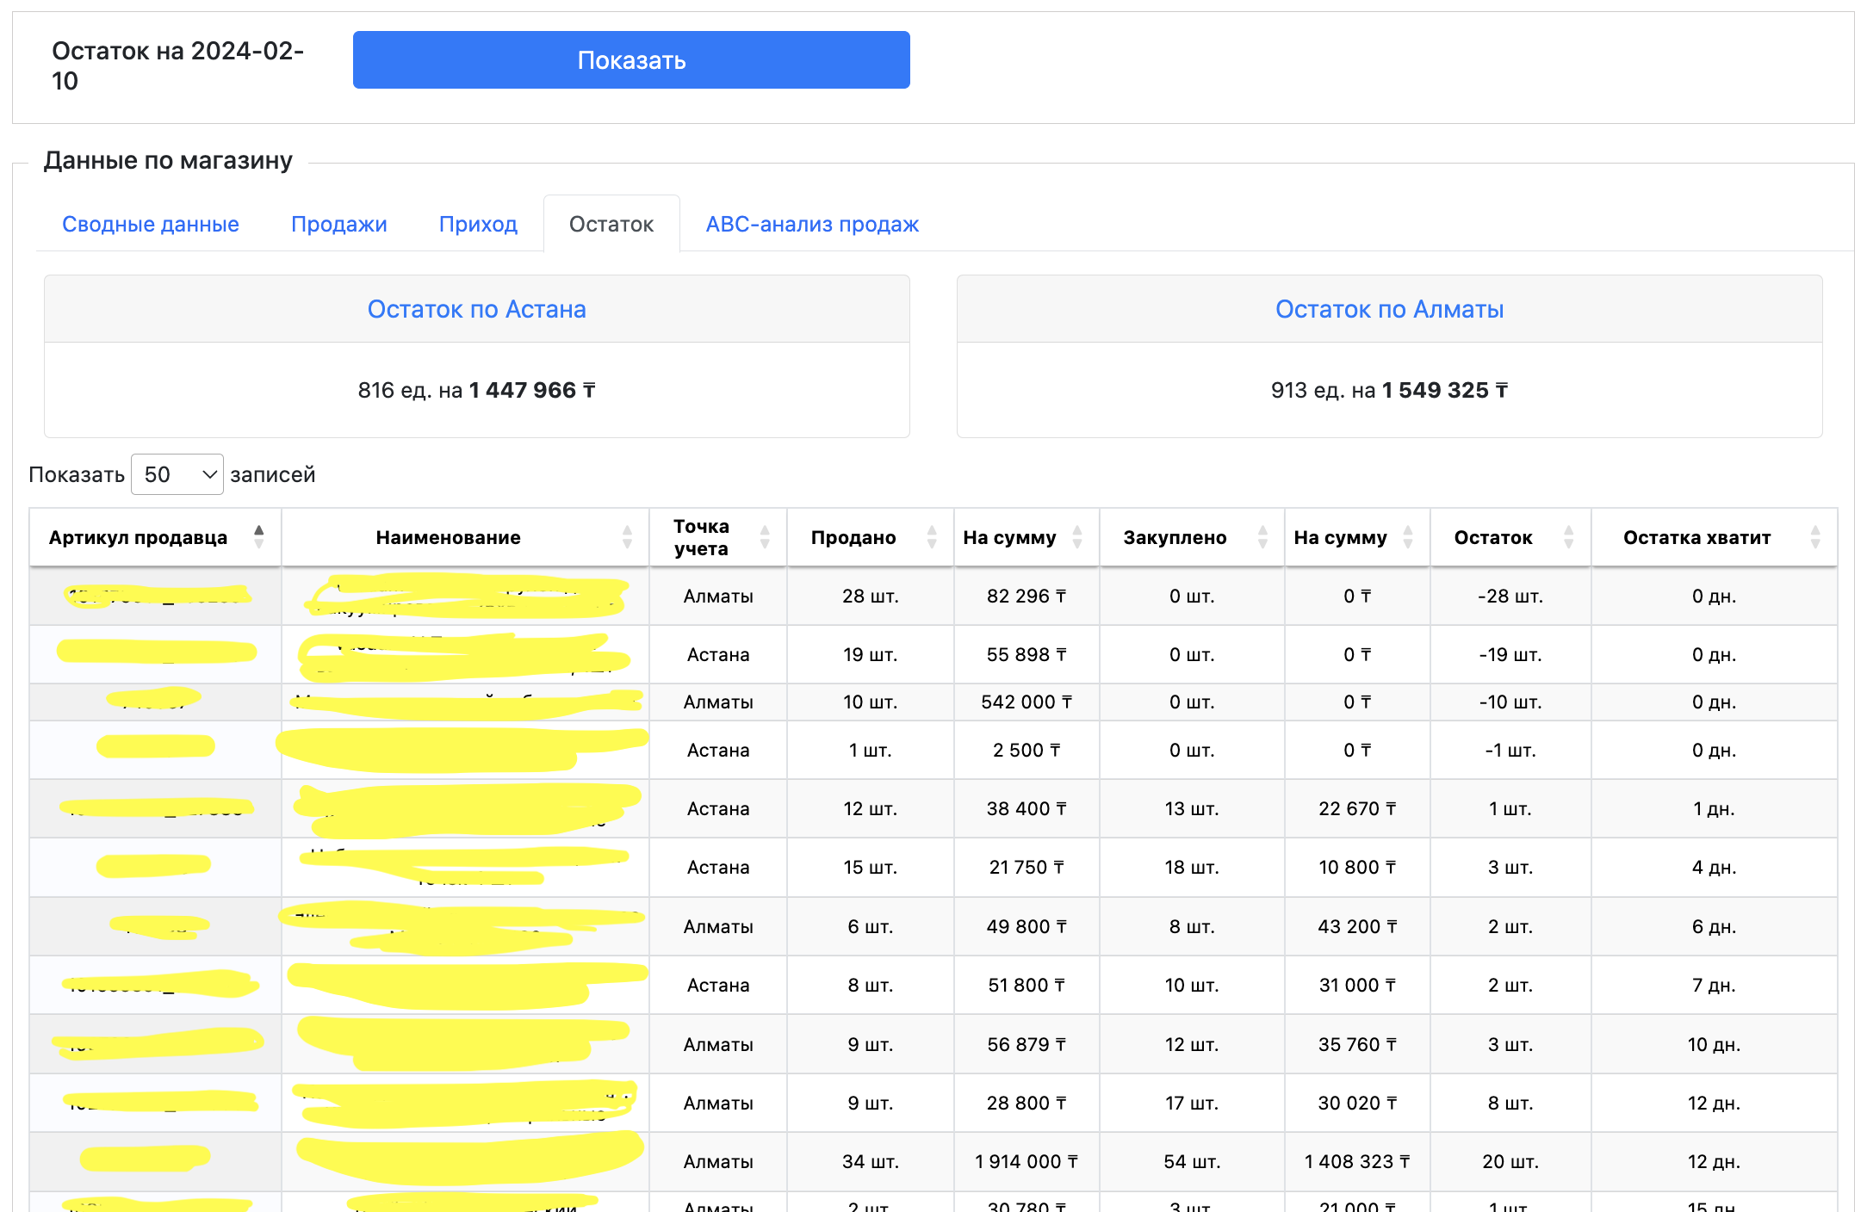
Task: Select the 28 шт. sold cell
Action: pyautogui.click(x=870, y=596)
